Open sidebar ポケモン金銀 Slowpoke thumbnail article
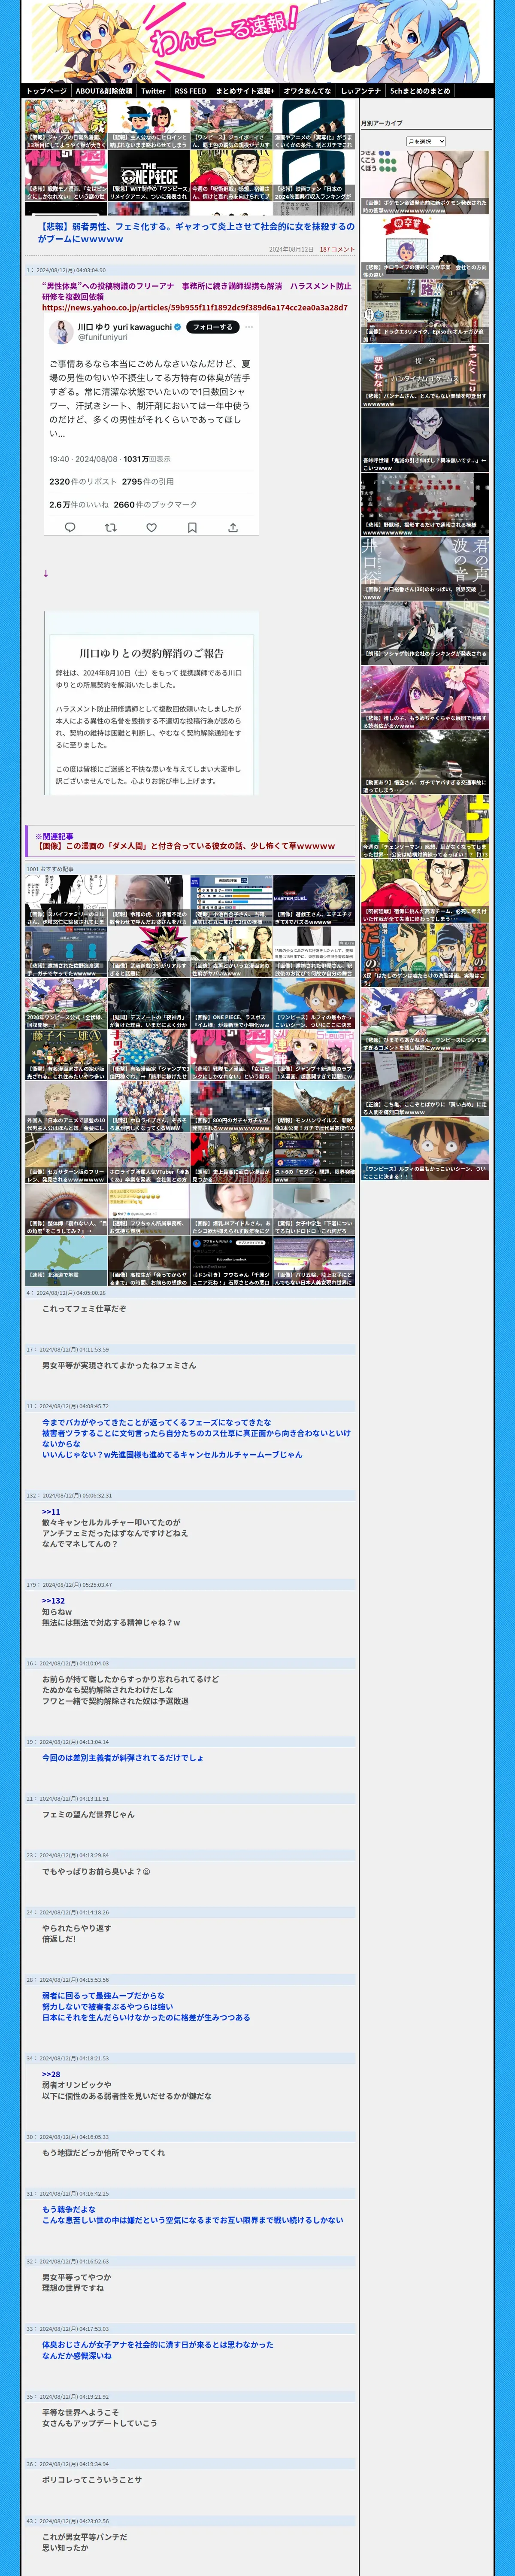 tap(425, 183)
